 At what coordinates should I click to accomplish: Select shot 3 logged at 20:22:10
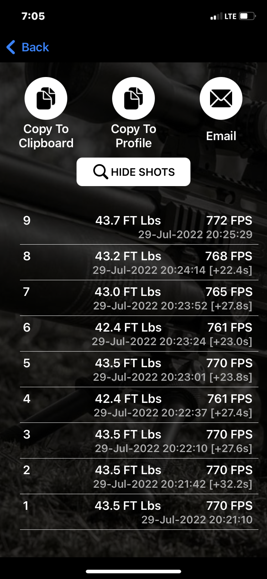click(x=139, y=441)
